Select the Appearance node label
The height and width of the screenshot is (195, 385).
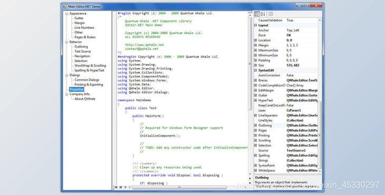click(78, 14)
